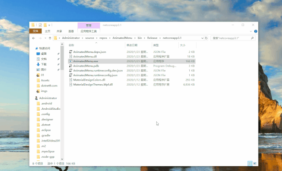282x171 pixels.
Task: Switch to the 查看 ribbon tab
Action: pos(71,31)
